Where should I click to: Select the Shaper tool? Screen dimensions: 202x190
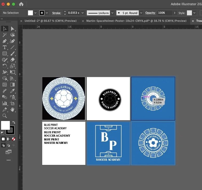click(x=5, y=60)
